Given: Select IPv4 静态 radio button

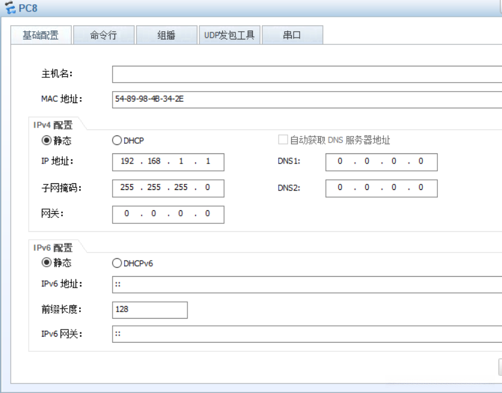Looking at the screenshot, I should click(x=46, y=140).
